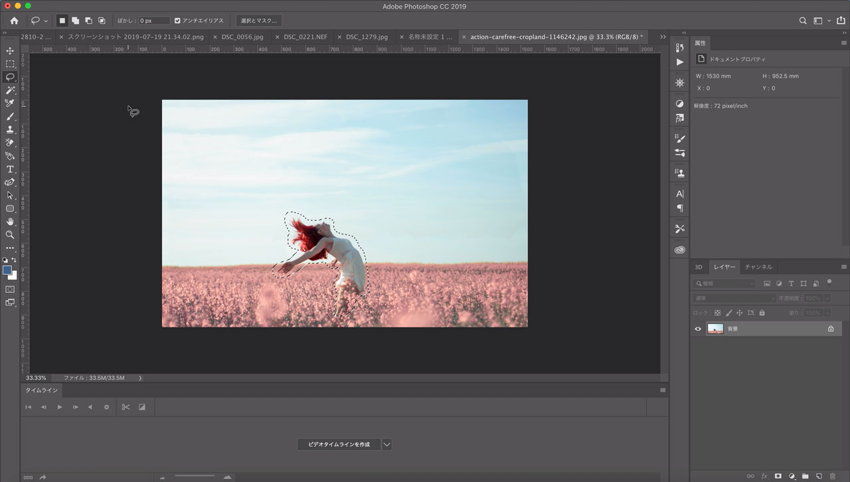
Task: Switch to DSC_0221.NEF document tab
Action: 304,37
